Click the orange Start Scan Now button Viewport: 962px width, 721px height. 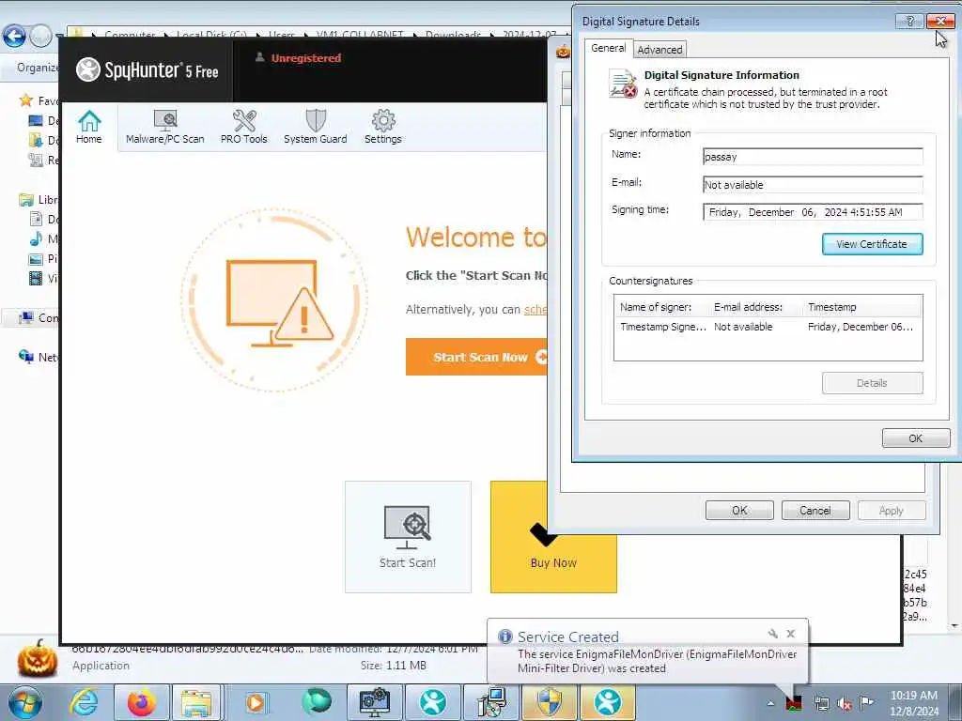click(x=476, y=357)
